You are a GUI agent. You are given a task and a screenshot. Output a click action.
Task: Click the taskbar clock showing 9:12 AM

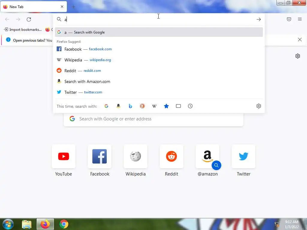pyautogui.click(x=292, y=224)
